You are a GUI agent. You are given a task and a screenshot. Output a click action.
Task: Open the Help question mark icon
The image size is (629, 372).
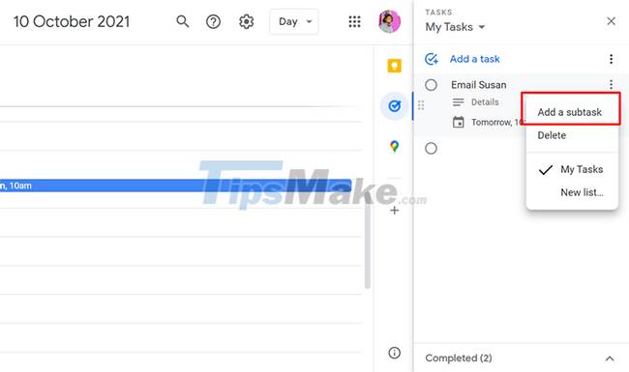213,21
